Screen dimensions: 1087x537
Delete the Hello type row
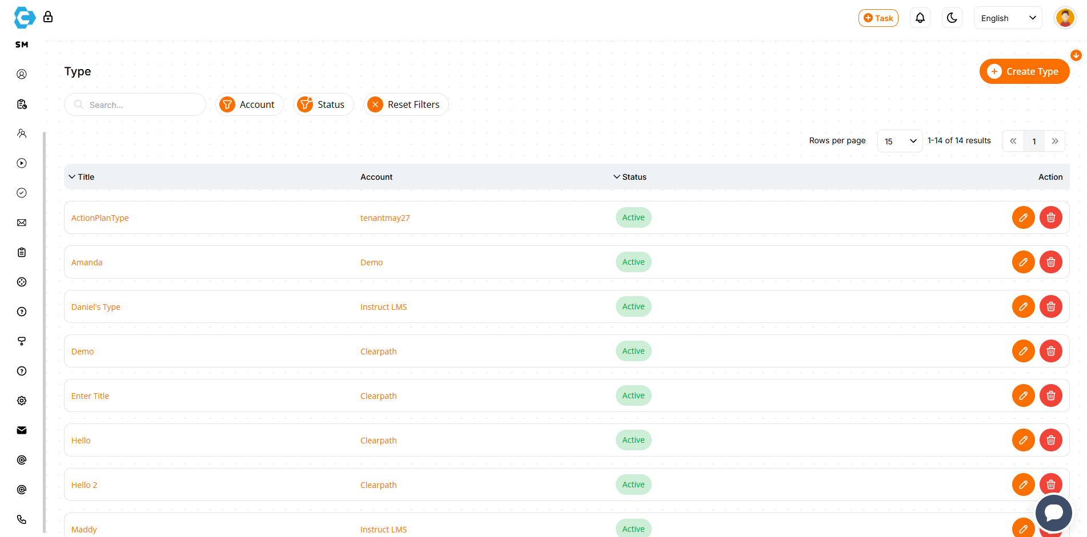(1051, 440)
